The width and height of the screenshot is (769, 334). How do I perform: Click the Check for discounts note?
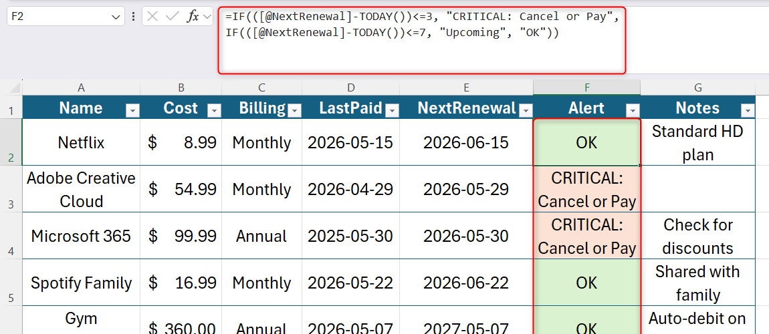click(x=698, y=236)
